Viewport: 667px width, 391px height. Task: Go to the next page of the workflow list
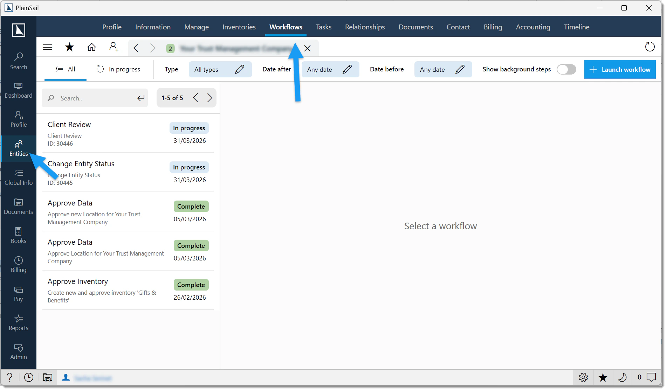(x=209, y=98)
